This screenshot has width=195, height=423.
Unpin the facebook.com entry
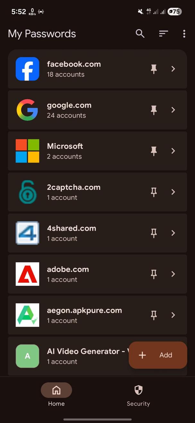[154, 69]
